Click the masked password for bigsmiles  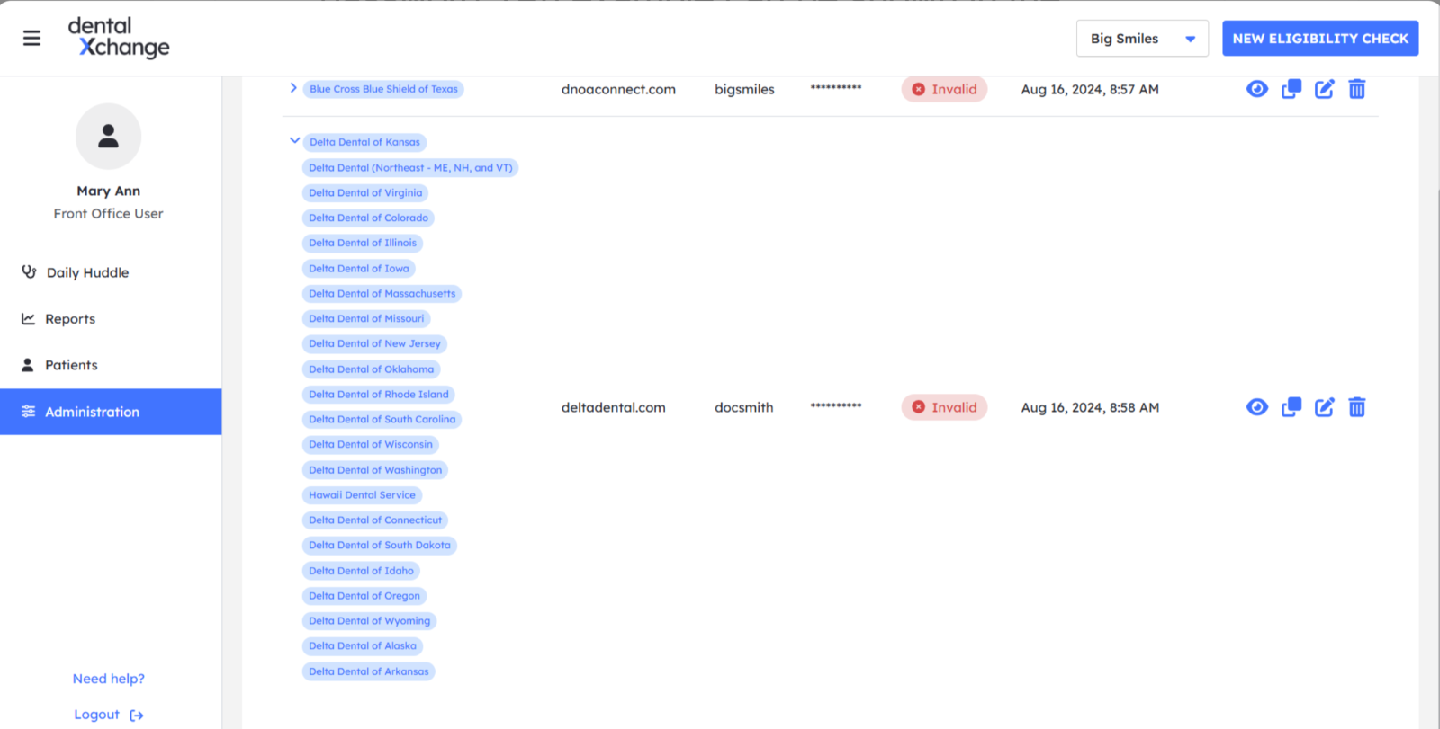(x=836, y=88)
